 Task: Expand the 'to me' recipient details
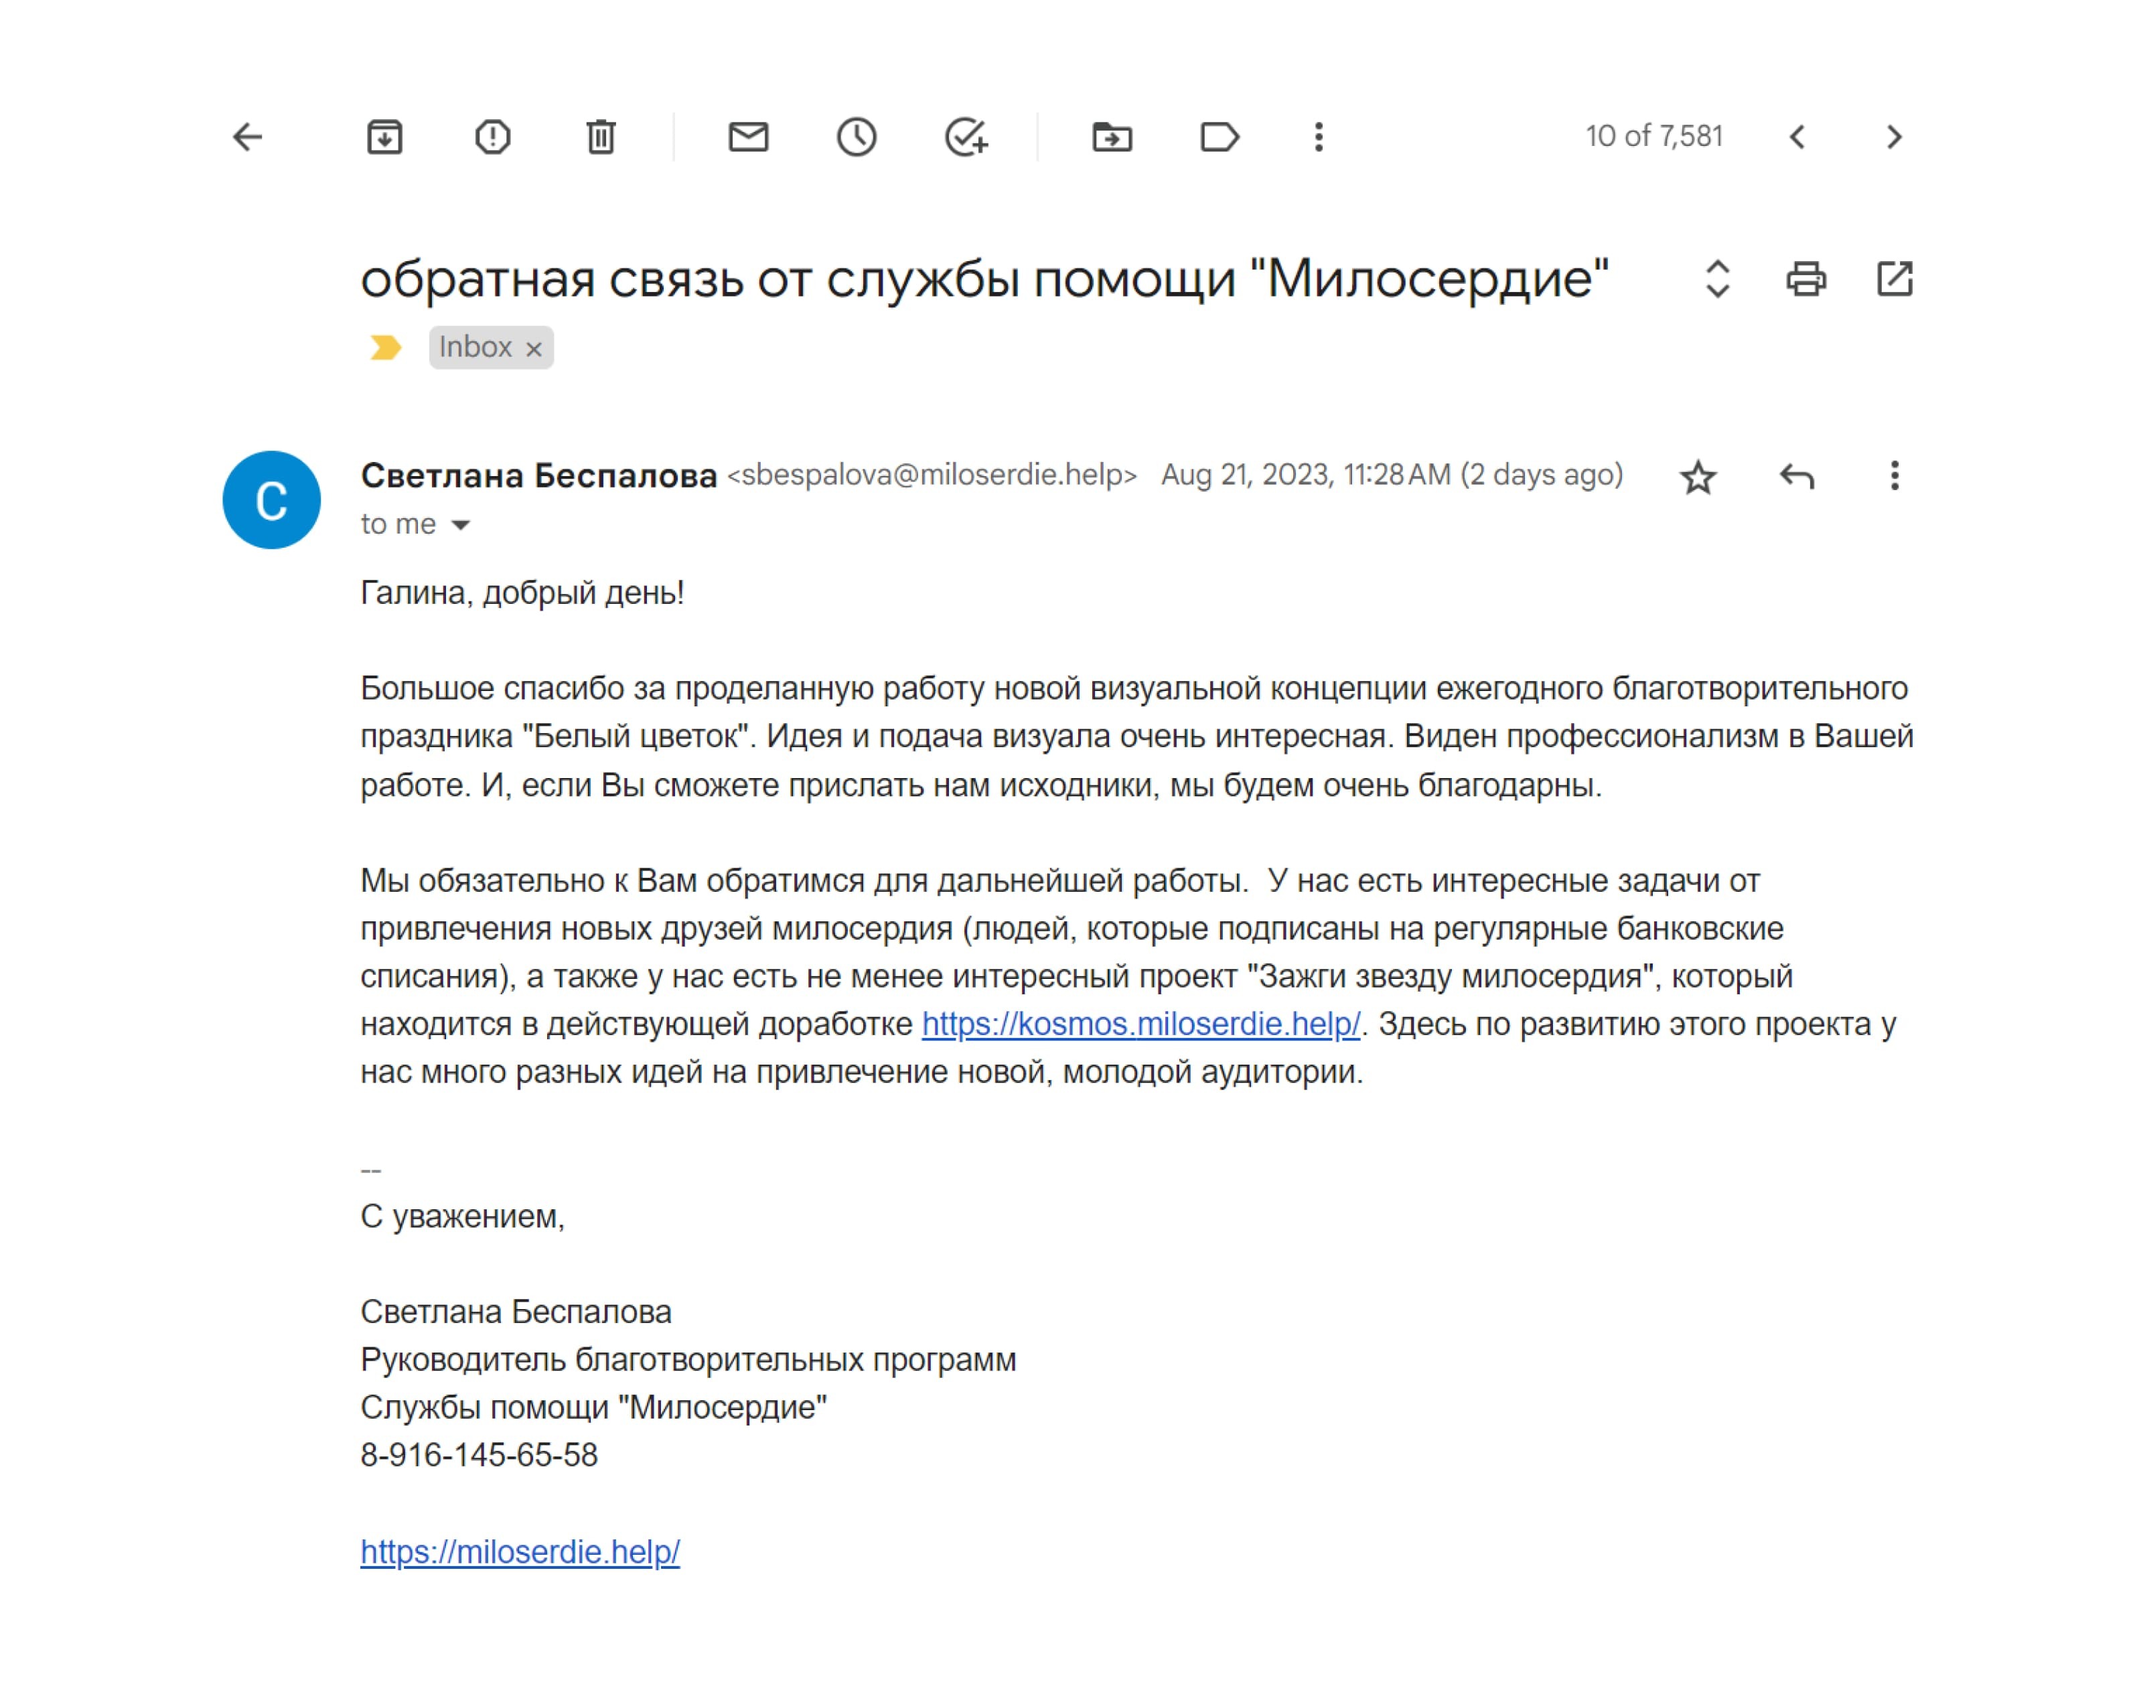(x=460, y=525)
